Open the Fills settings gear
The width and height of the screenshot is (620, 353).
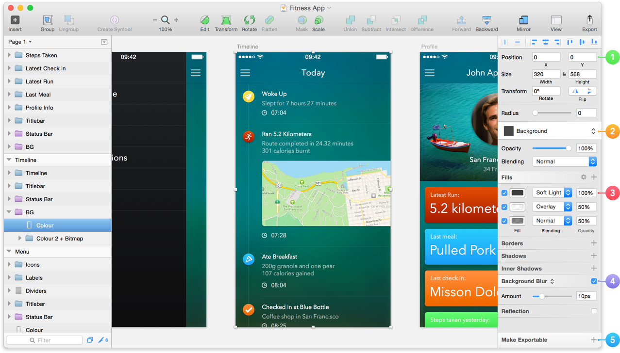(x=584, y=177)
